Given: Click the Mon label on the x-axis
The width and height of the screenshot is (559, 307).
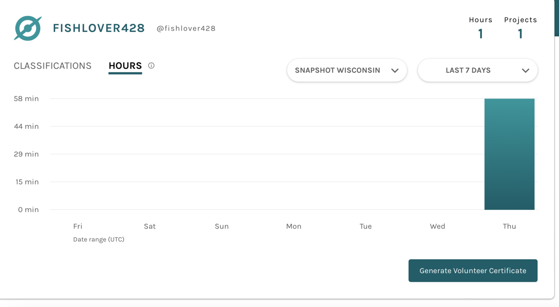Looking at the screenshot, I should [293, 226].
